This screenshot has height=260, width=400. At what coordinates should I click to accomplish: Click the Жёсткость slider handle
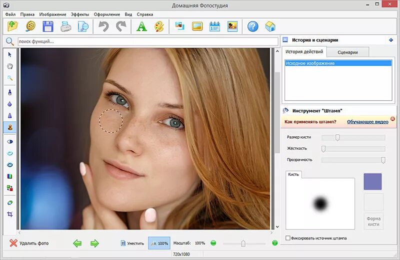[x=323, y=149]
